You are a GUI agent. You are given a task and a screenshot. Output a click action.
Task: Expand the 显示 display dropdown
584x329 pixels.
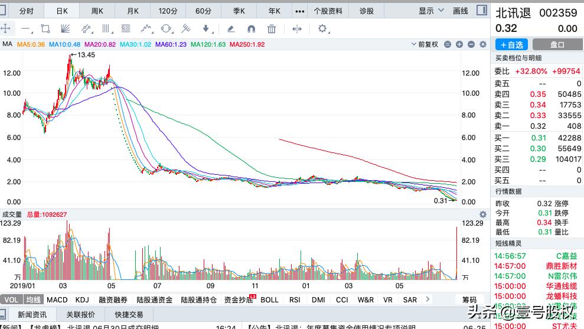click(x=431, y=11)
